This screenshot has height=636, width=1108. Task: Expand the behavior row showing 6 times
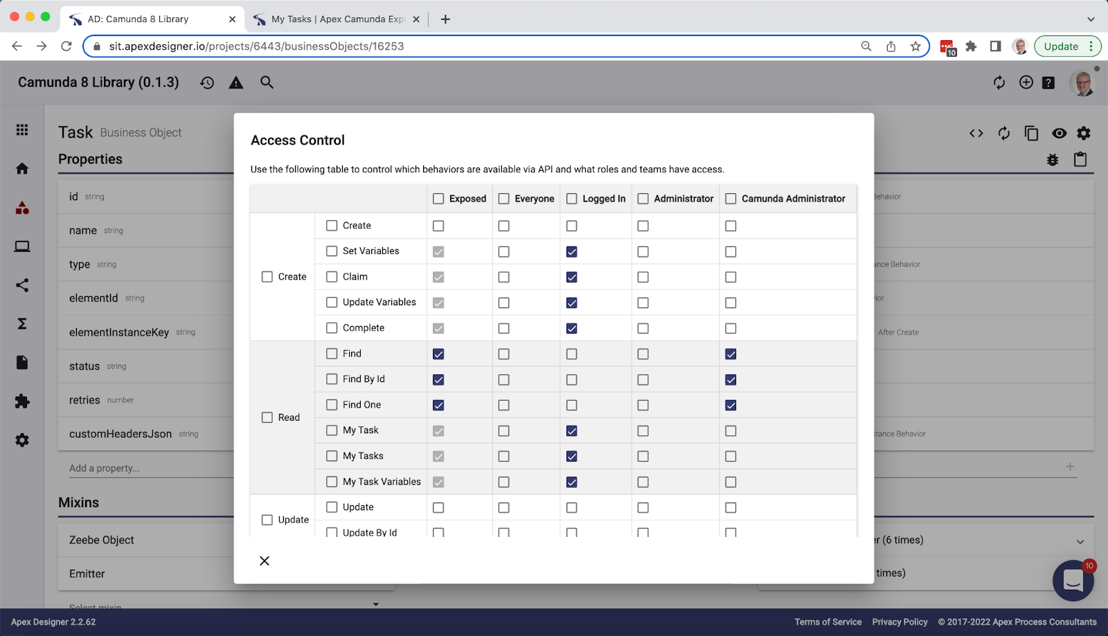pos(1080,541)
